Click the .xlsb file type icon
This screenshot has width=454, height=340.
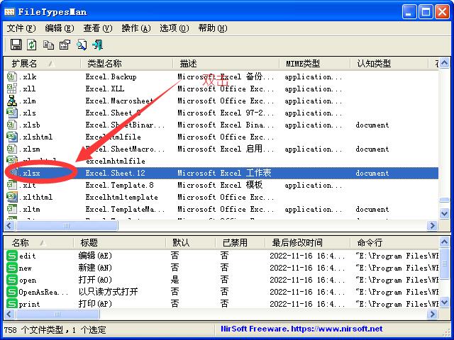tap(12, 125)
